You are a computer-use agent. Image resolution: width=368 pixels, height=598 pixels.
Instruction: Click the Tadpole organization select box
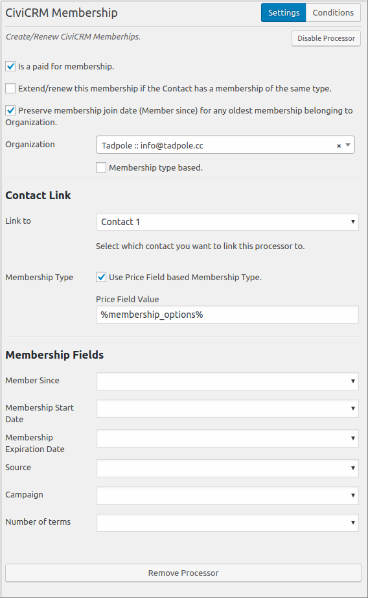pos(225,145)
